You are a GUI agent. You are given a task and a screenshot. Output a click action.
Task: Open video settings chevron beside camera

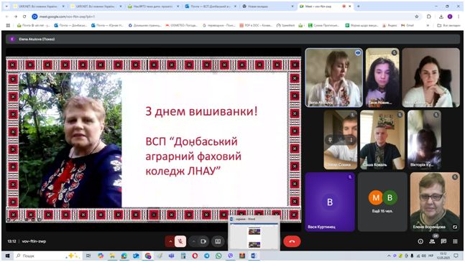point(193,241)
